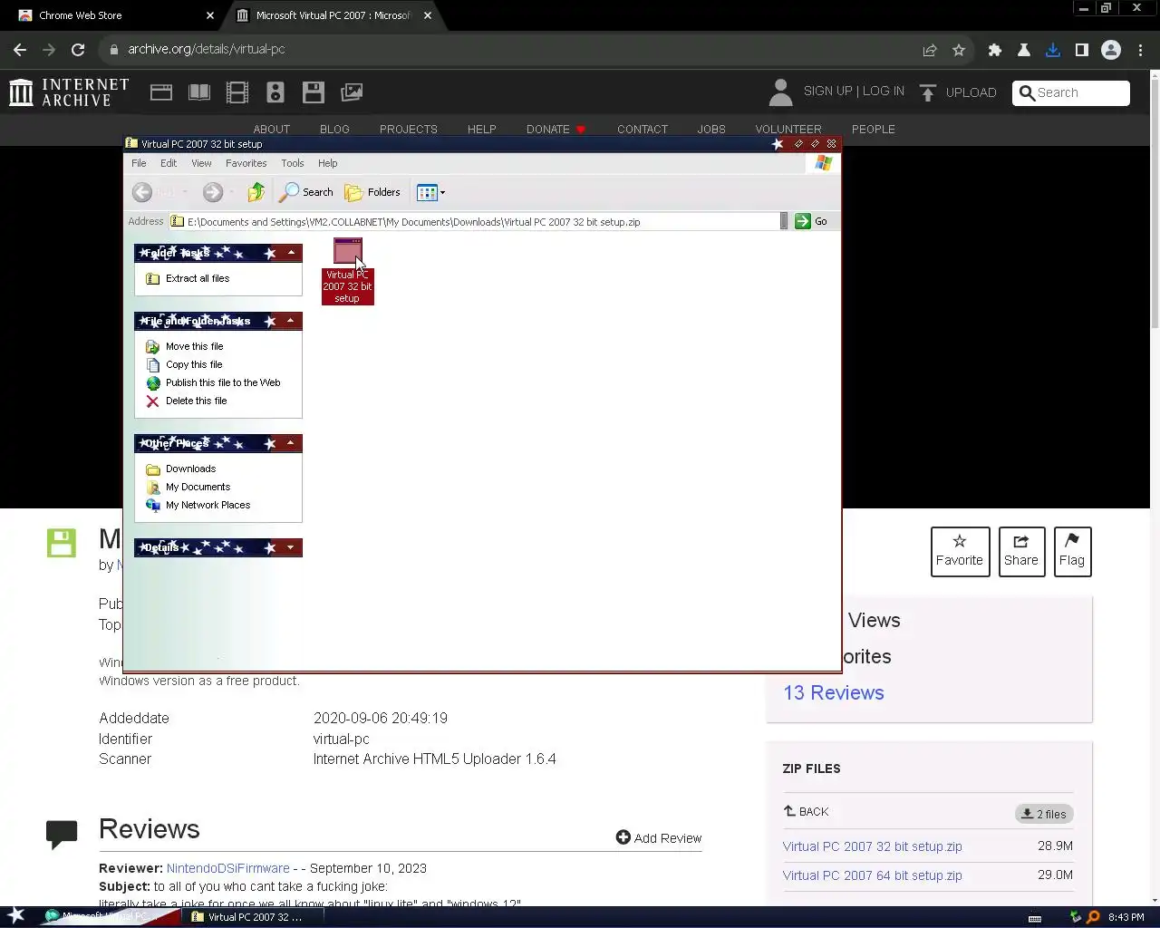Screen dimensions: 1160x928
Task: Toggle the Chrome side panel icon
Action: tap(1082, 50)
